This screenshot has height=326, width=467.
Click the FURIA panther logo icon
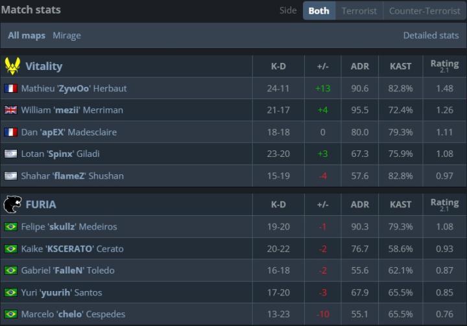coord(12,204)
